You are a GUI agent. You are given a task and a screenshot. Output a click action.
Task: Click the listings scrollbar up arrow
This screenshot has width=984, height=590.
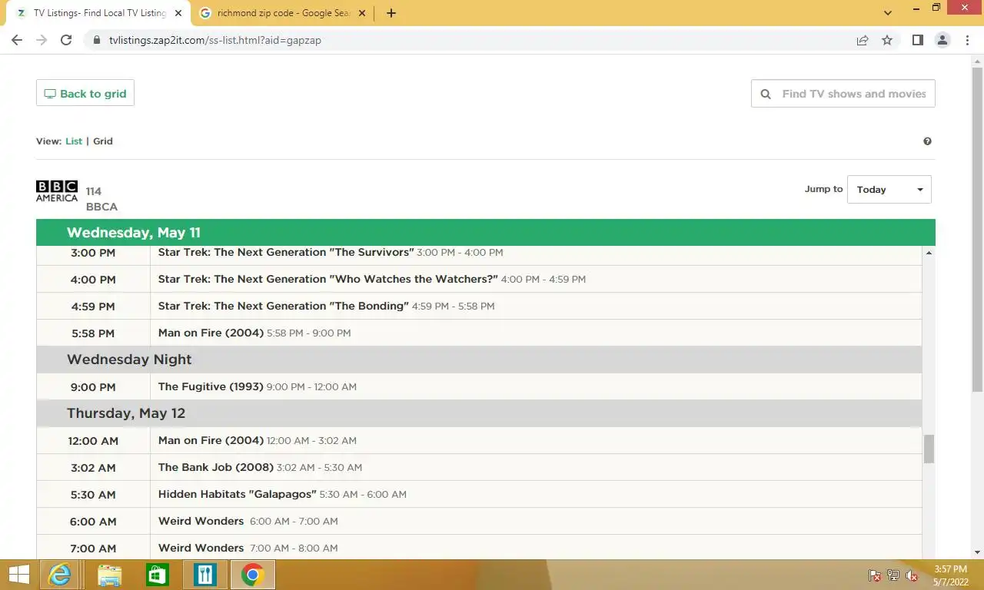click(929, 253)
